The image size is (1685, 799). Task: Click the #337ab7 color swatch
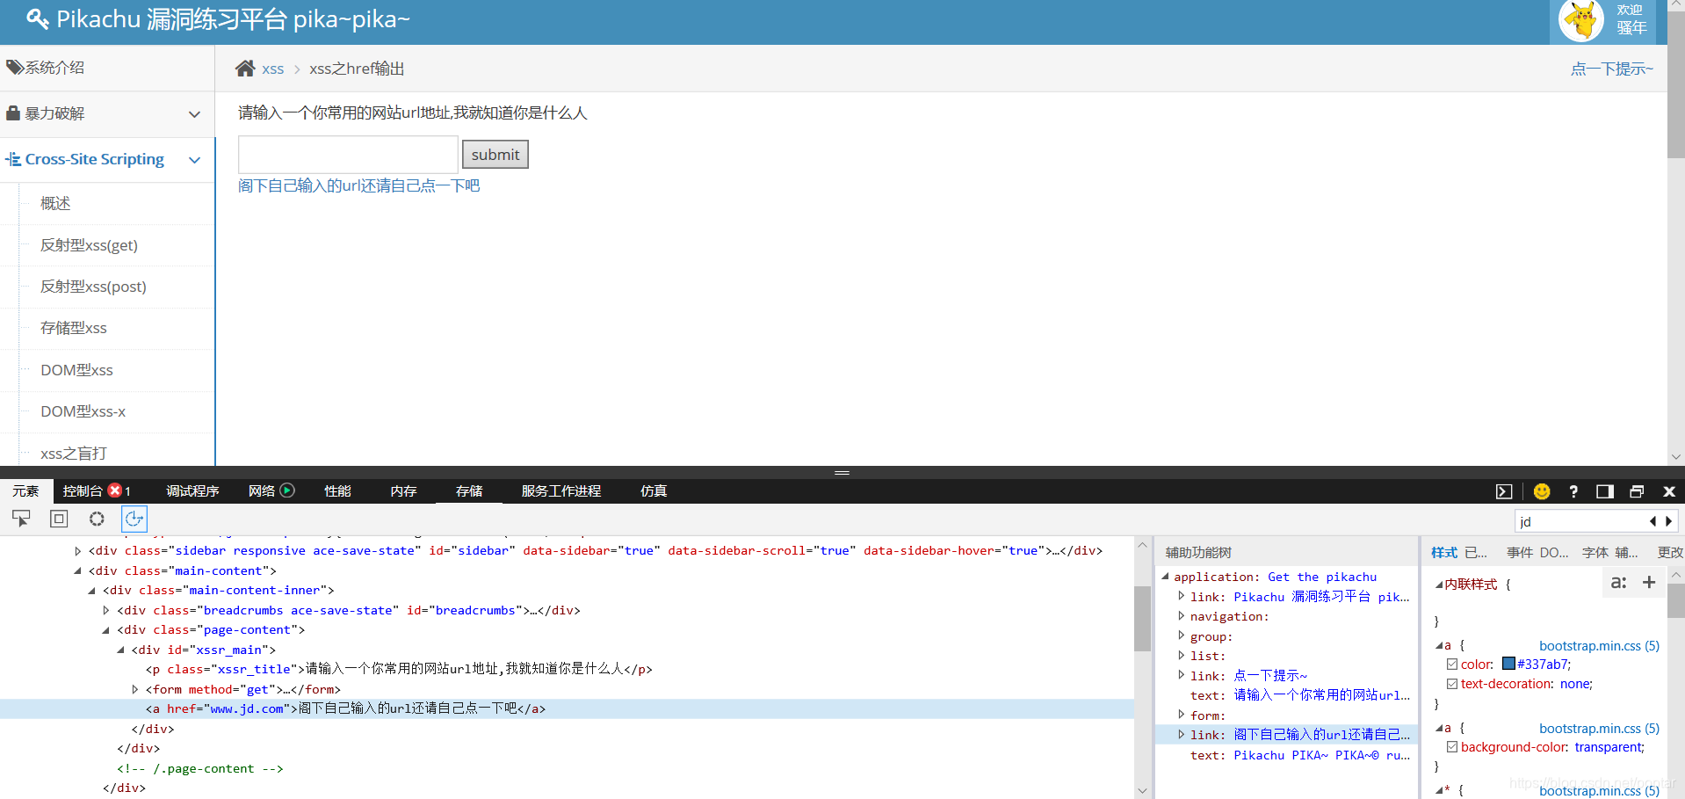(x=1508, y=664)
